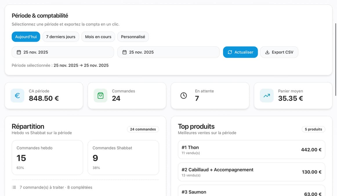
Task: Click the download icon in Export CSV
Action: [x=267, y=52]
